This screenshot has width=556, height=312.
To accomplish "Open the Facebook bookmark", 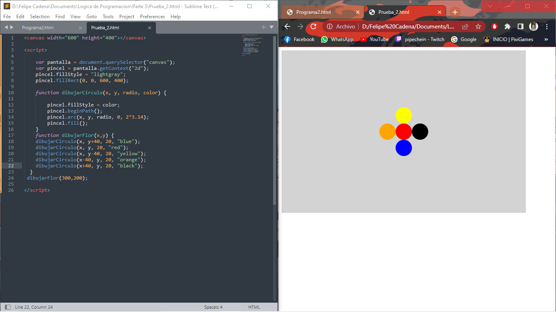I will point(300,39).
